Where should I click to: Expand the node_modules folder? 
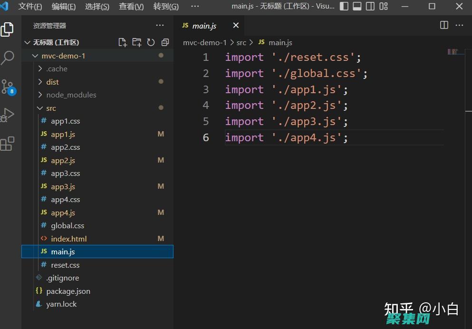71,95
